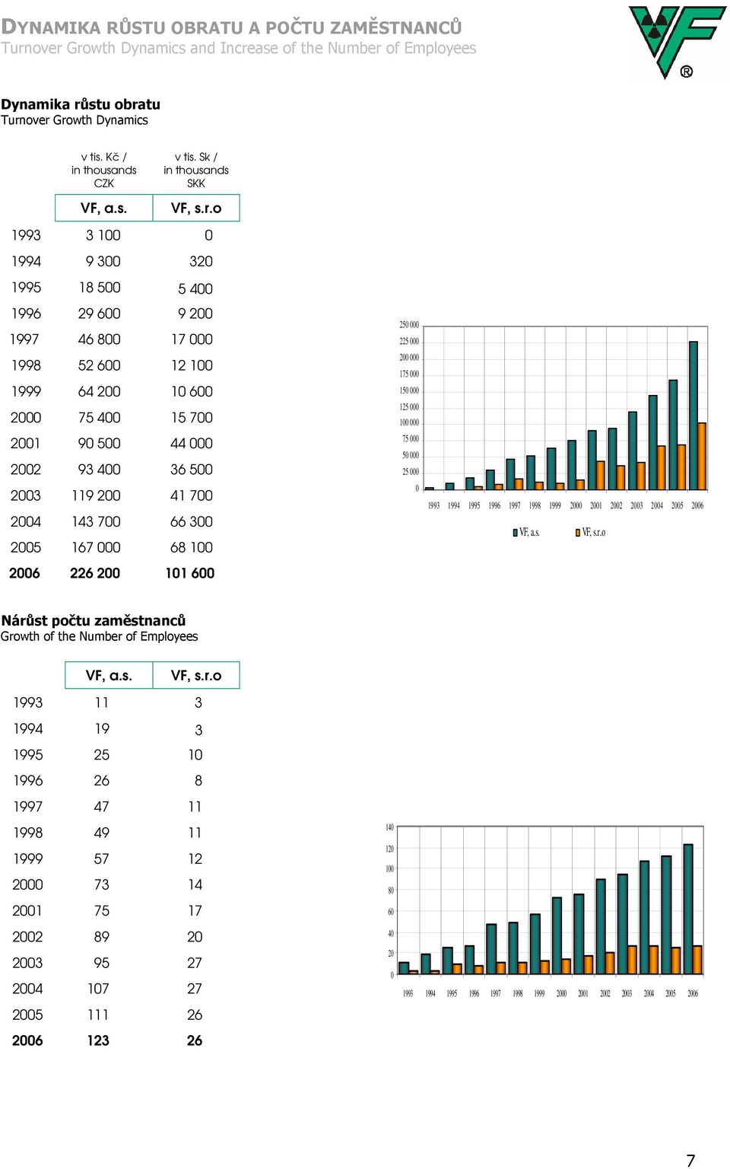Image resolution: width=730 pixels, height=1169 pixels.
Task: Click the '100 000' axis label of the turnover chart
Action: 409,422
